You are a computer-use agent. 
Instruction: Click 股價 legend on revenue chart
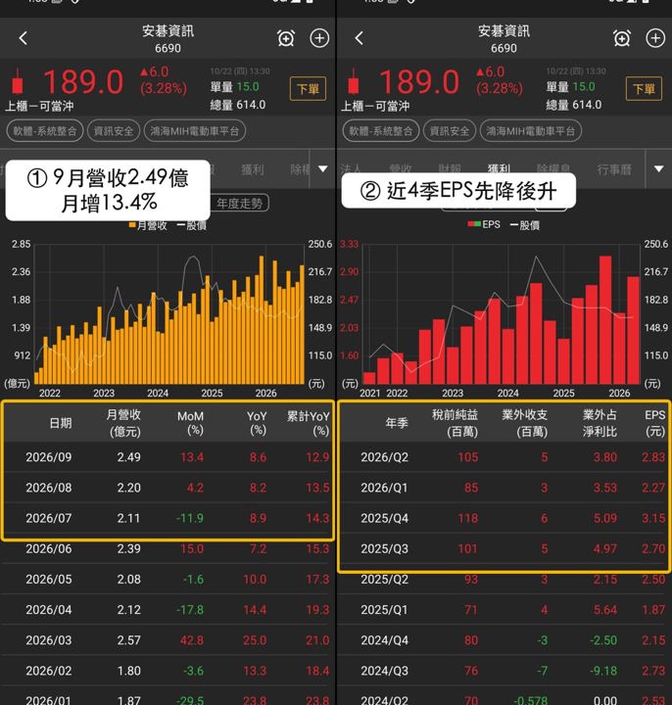192,225
